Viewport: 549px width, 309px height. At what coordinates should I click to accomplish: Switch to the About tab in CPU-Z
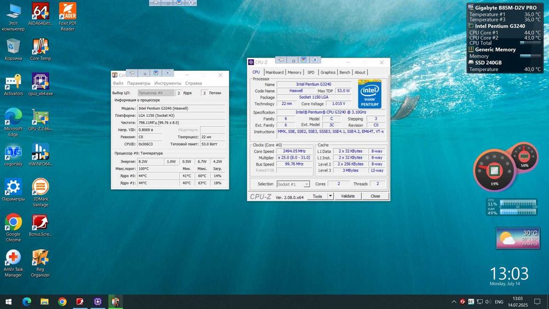pyautogui.click(x=360, y=72)
